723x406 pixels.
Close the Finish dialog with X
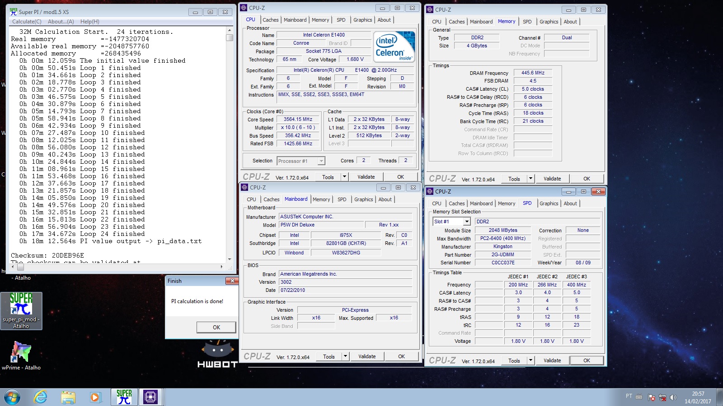point(232,281)
